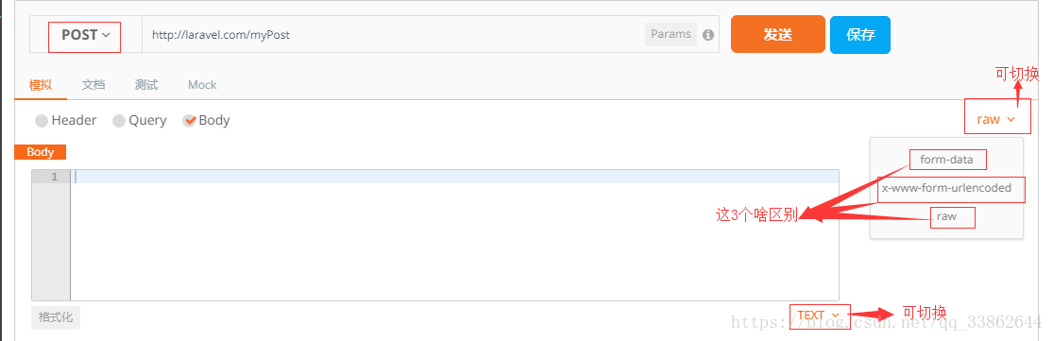The height and width of the screenshot is (341, 1053).
Task: Click the info icon beside Params
Action: click(707, 35)
